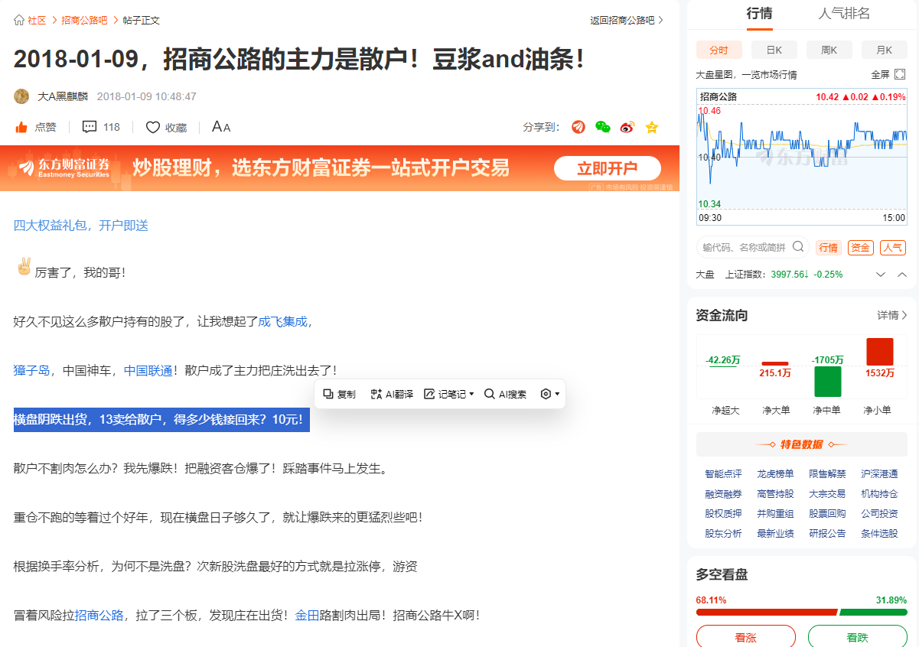Expand index list with down chevron
This screenshot has height=647, width=919.
click(x=881, y=275)
